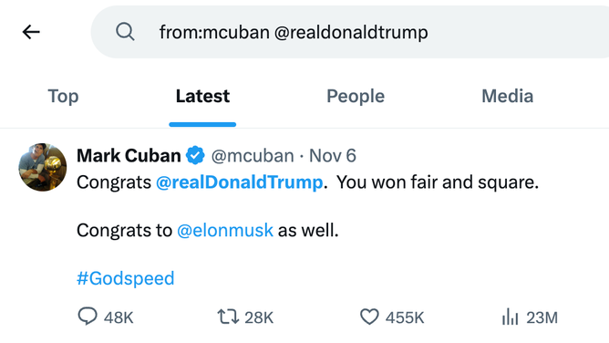Screen dimensions: 609x343
Task: Open the Nov 6 tweet timestamp
Action: coord(333,156)
